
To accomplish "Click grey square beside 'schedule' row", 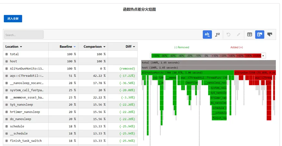I will 7,126.
